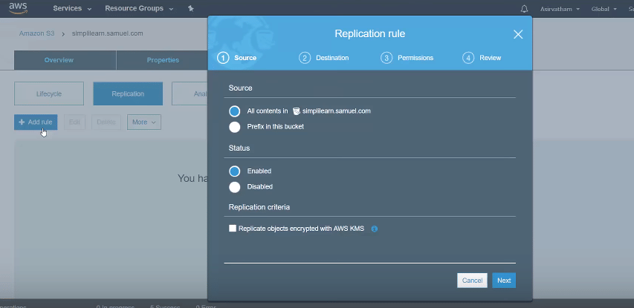Click the Cancel button

[x=472, y=281]
